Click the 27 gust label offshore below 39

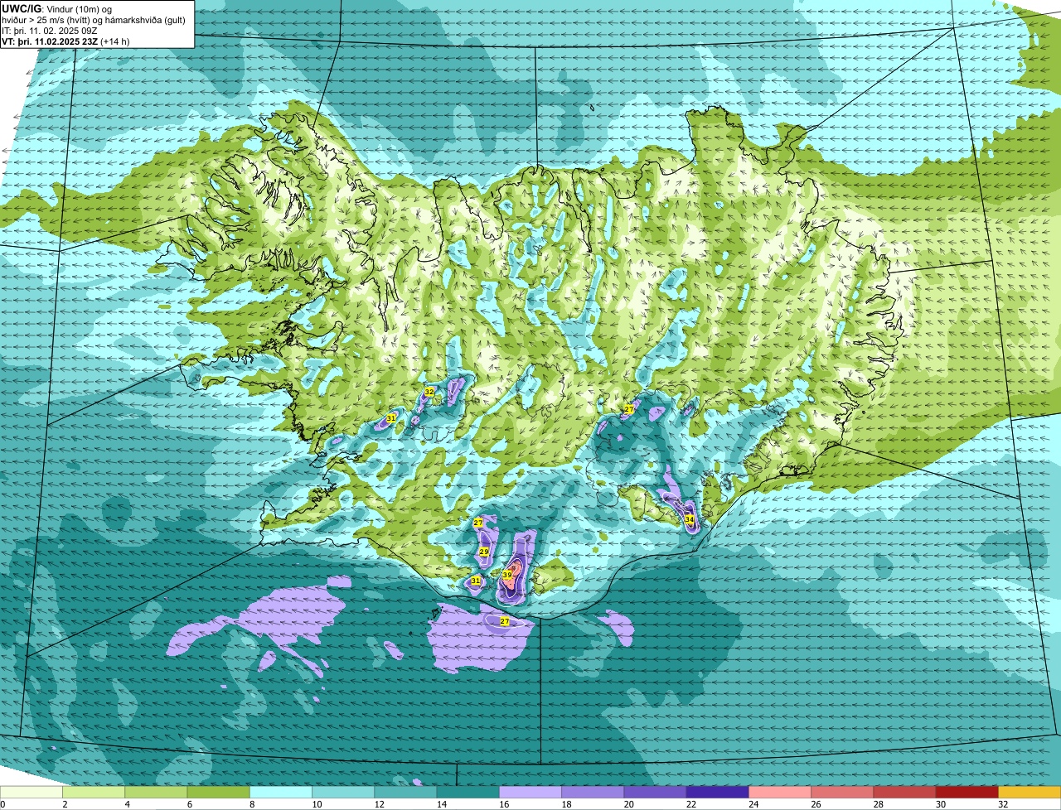(x=505, y=621)
